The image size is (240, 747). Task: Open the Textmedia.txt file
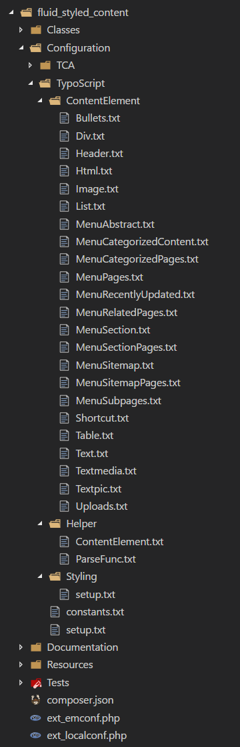pyautogui.click(x=106, y=470)
